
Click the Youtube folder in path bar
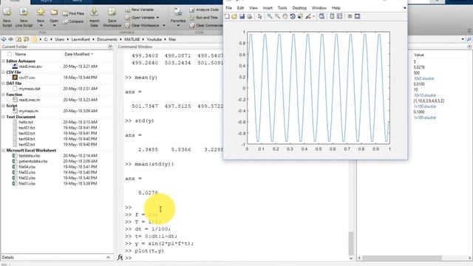coord(154,39)
